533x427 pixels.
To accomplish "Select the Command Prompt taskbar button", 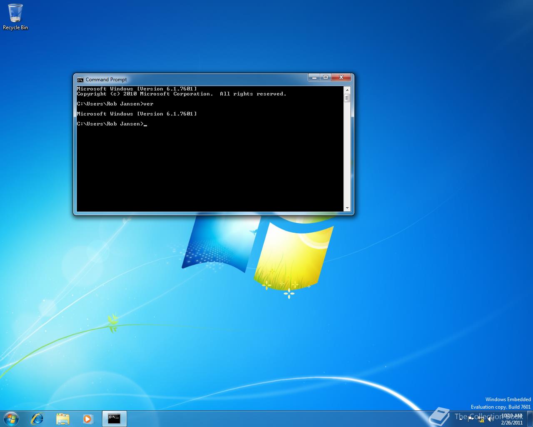I will point(114,419).
